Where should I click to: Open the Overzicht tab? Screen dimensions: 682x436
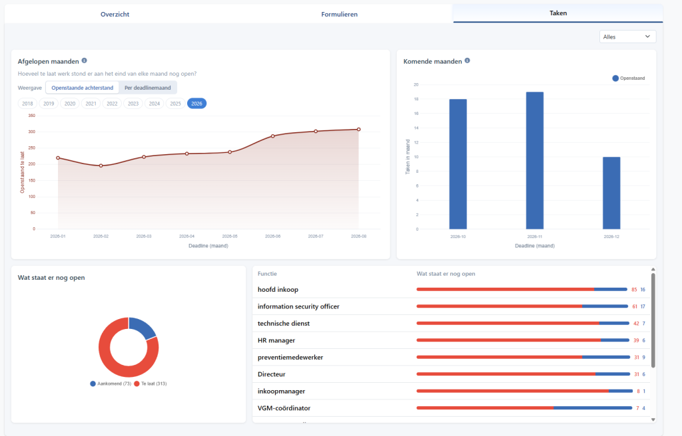point(115,14)
